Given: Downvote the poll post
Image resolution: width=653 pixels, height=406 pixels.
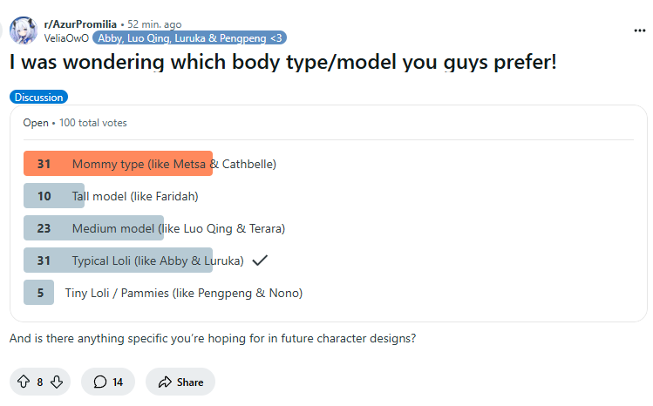Looking at the screenshot, I should [57, 382].
